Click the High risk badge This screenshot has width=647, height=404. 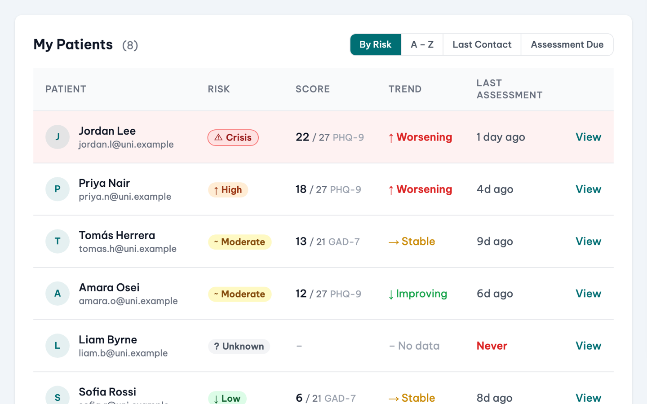pos(228,189)
